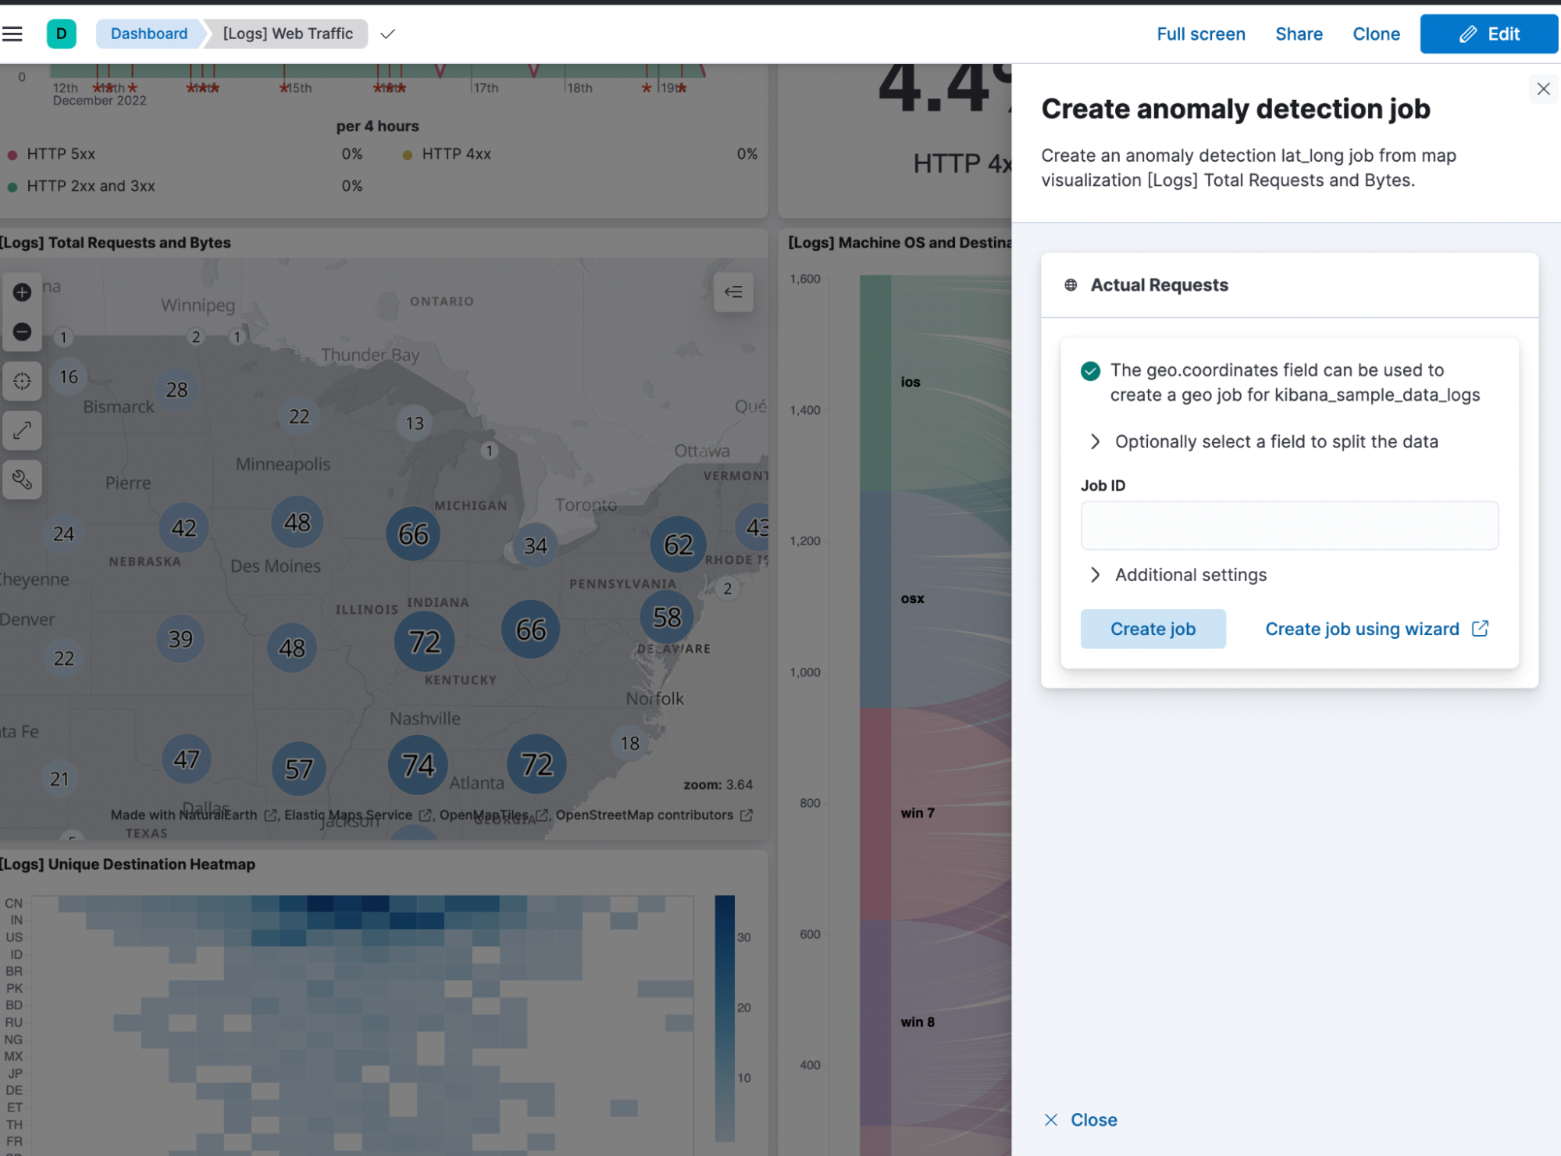Click the 74 cluster below Nashville
Screen dimensions: 1561x1156
[x=418, y=765]
